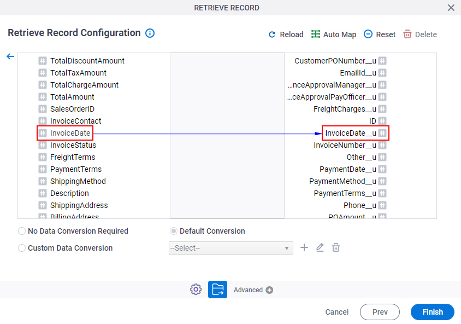Click the Reset circle icon
461x324 pixels.
[x=368, y=34]
